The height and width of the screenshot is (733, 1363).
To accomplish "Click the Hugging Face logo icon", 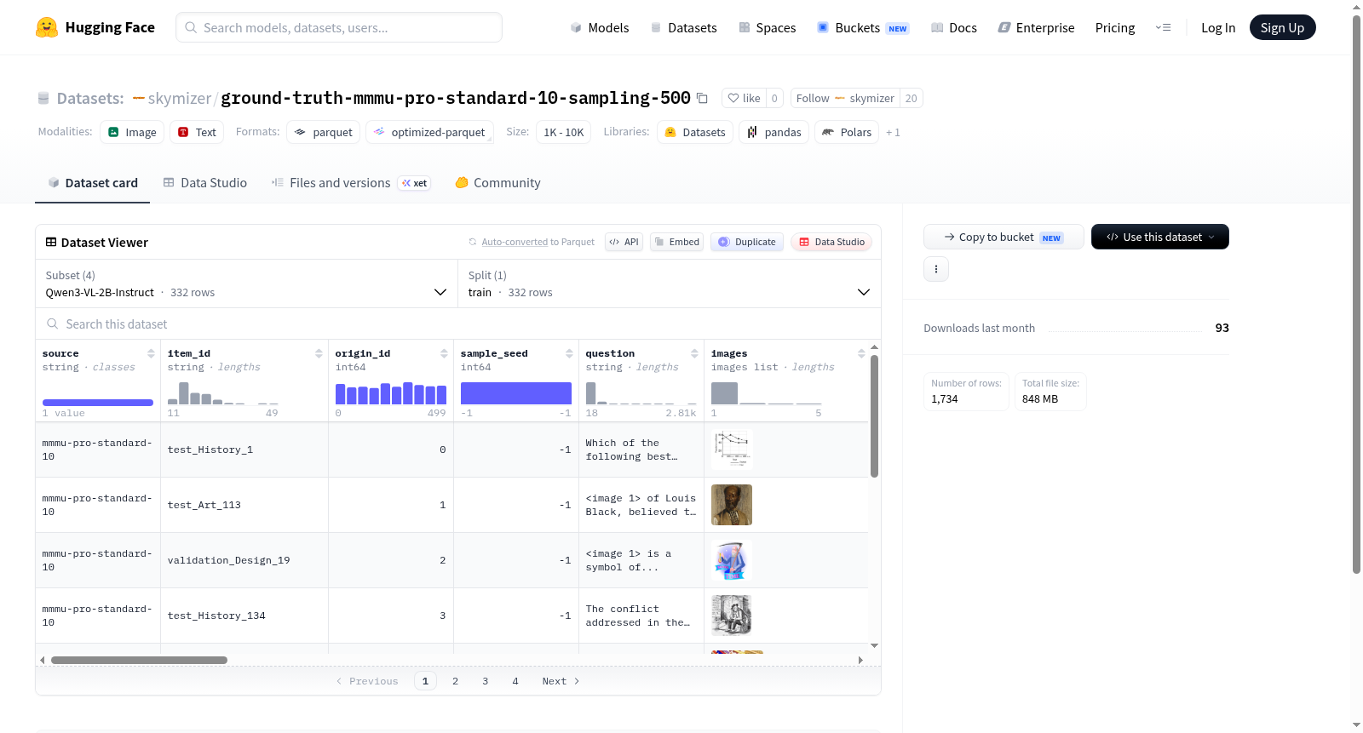I will coord(47,27).
